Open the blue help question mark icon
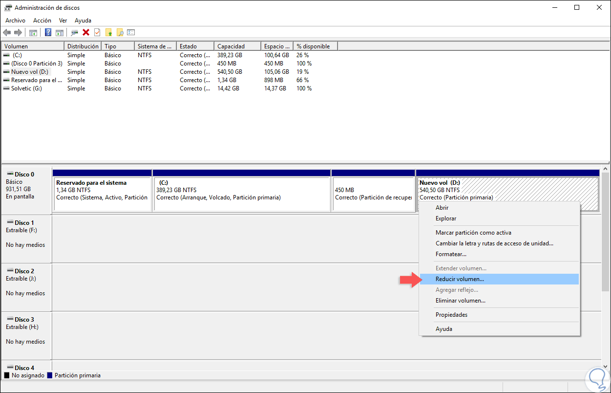The image size is (611, 393). tap(48, 33)
